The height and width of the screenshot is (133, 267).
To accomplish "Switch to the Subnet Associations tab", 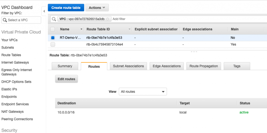I will coord(128,66).
